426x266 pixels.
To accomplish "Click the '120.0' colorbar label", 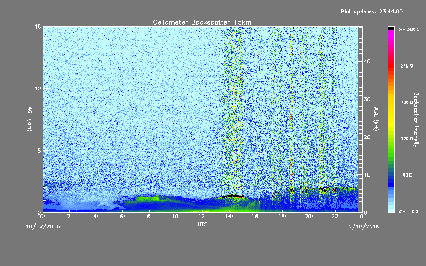I will [407, 139].
